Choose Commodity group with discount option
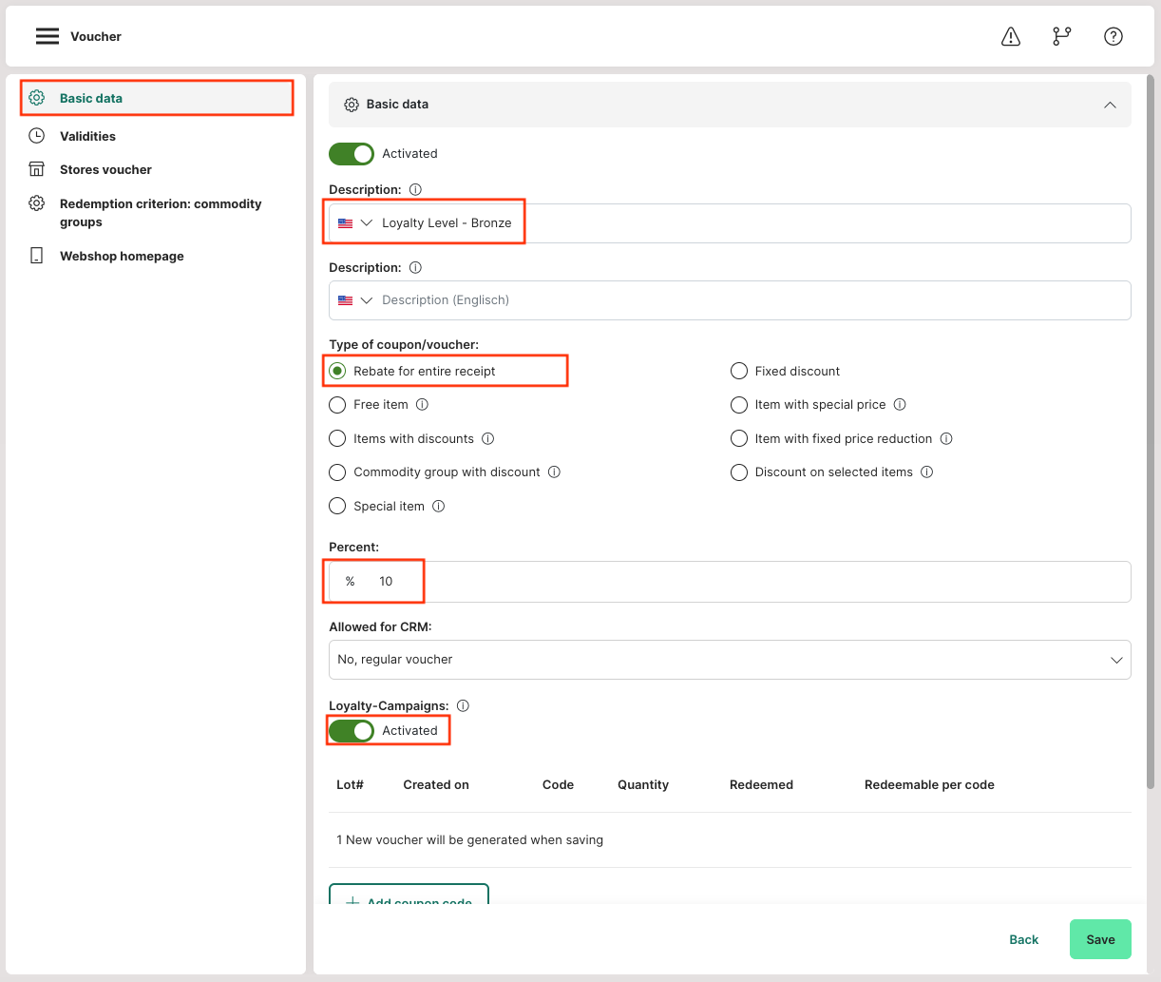Image resolution: width=1161 pixels, height=982 pixels. pyautogui.click(x=337, y=472)
